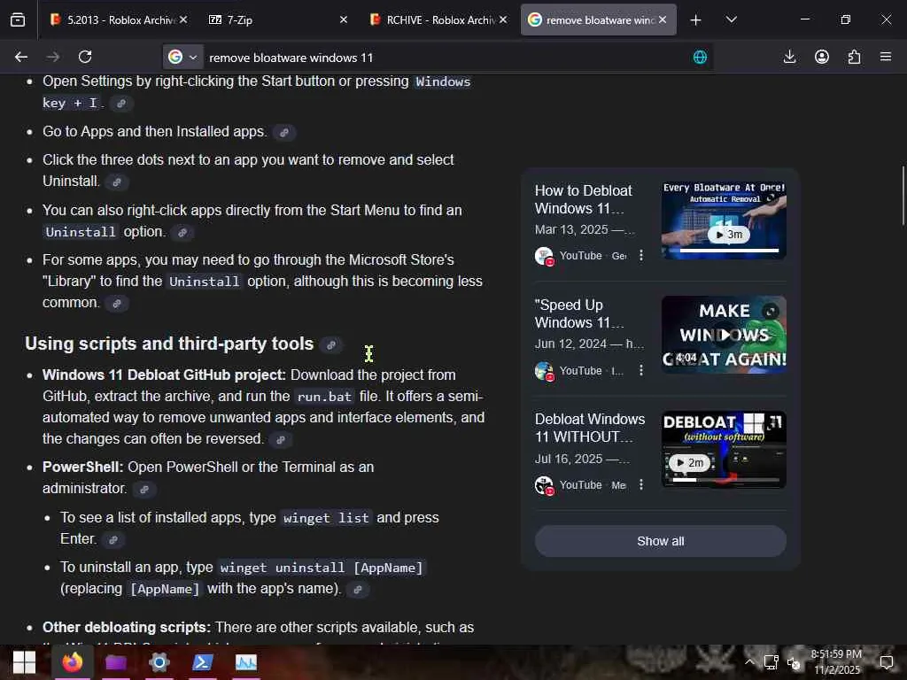Image resolution: width=907 pixels, height=680 pixels.
Task: Click Windows 11 Debloat GitHub project text
Action: coord(164,375)
